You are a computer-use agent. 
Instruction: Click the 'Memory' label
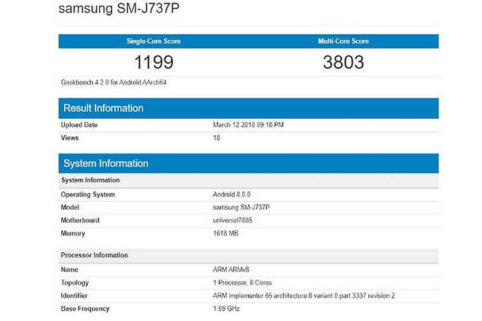pyautogui.click(x=73, y=233)
